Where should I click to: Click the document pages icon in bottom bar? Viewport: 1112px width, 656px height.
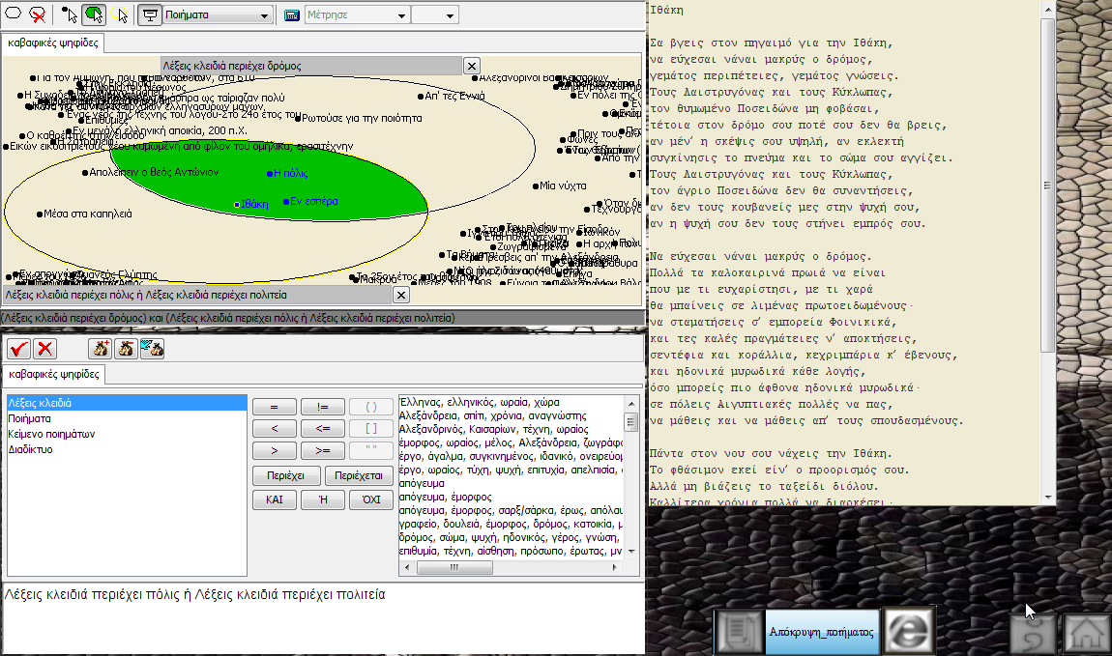(x=739, y=631)
